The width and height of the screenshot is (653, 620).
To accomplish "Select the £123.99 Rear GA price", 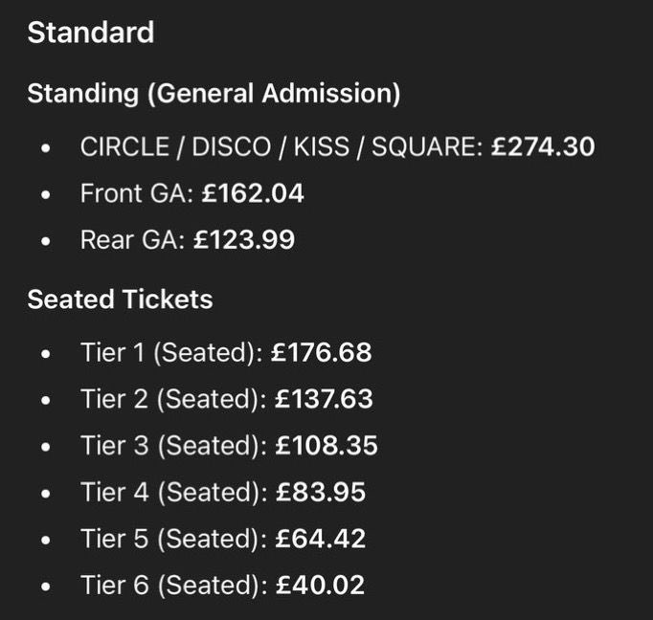I will (x=244, y=240).
